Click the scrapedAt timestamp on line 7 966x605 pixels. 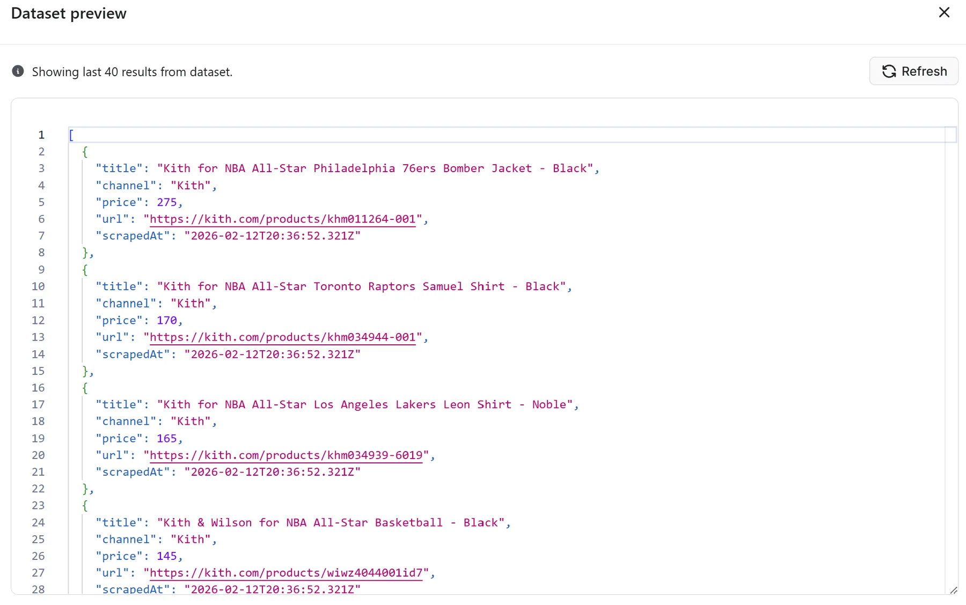(x=272, y=235)
